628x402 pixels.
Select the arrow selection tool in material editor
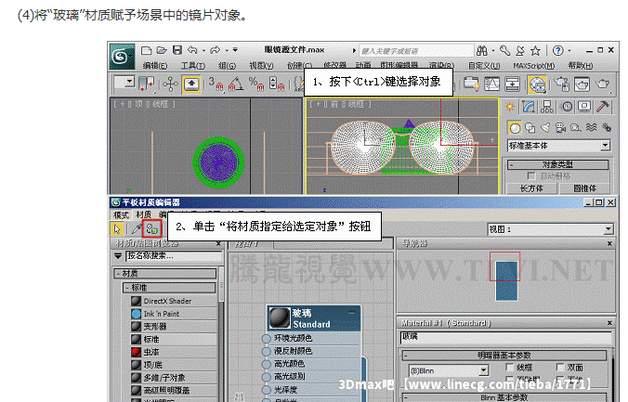pos(118,227)
